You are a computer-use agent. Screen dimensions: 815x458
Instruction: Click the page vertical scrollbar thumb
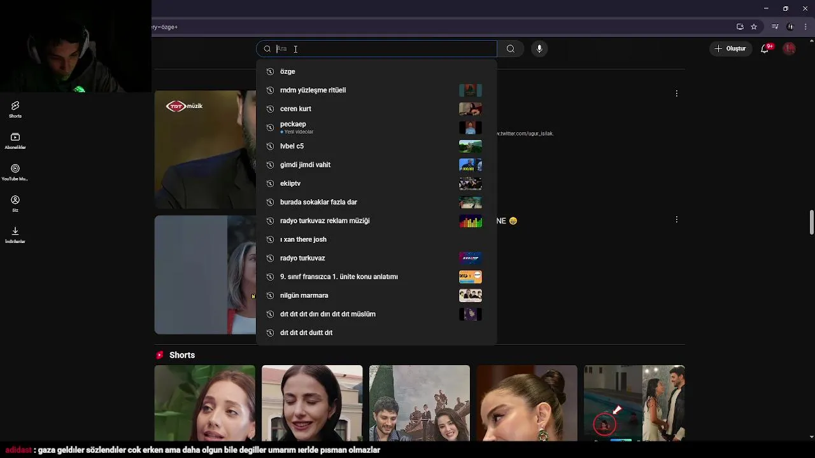[812, 222]
